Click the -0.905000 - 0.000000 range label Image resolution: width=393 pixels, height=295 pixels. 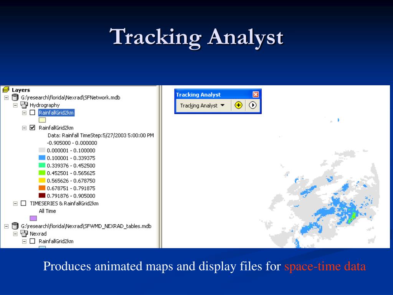(72, 143)
